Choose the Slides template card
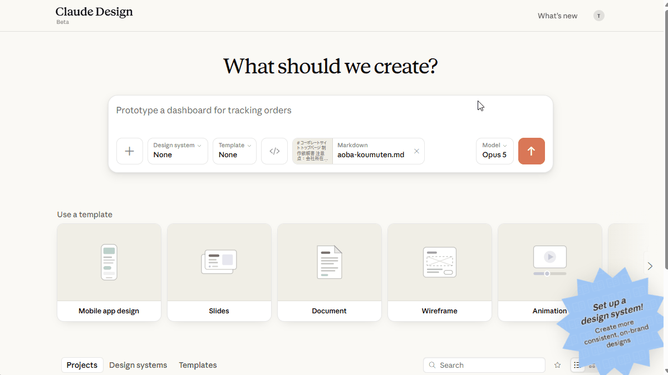Viewport: 668px width, 375px height. coord(219,272)
